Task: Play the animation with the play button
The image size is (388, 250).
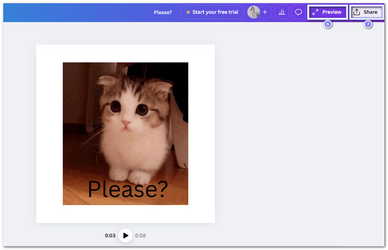Action: pyautogui.click(x=126, y=236)
